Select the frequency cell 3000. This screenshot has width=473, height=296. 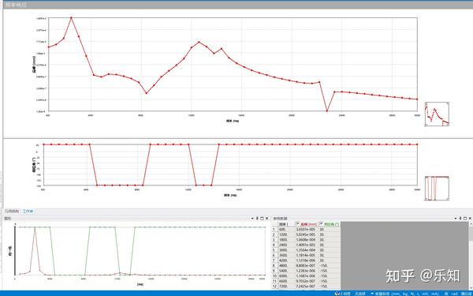pos(287,249)
